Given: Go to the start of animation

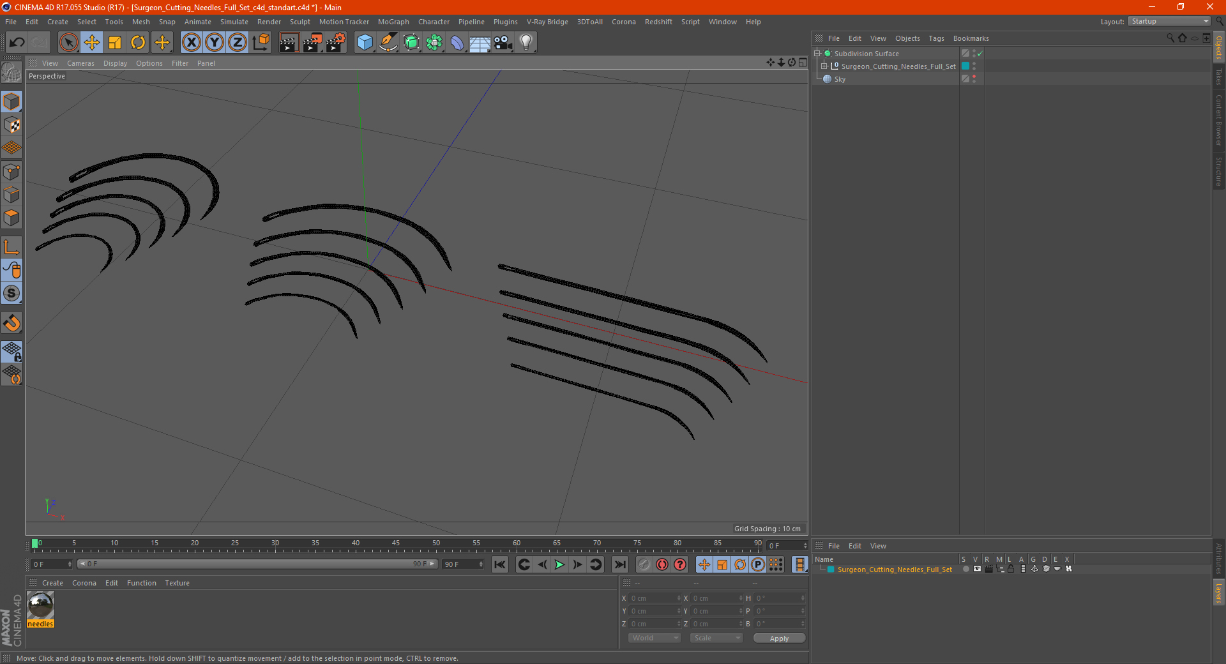Looking at the screenshot, I should click(x=500, y=564).
